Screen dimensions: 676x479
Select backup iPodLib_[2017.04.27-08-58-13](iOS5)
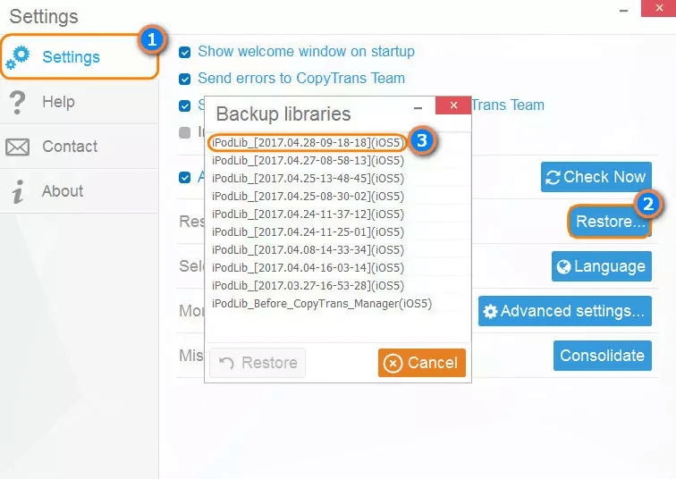coord(308,161)
